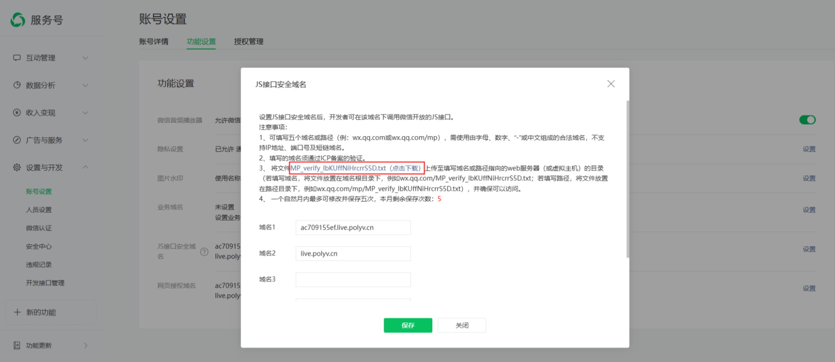Click the dialog vertical scrollbar
Image resolution: width=835 pixels, height=362 pixels.
click(627, 179)
